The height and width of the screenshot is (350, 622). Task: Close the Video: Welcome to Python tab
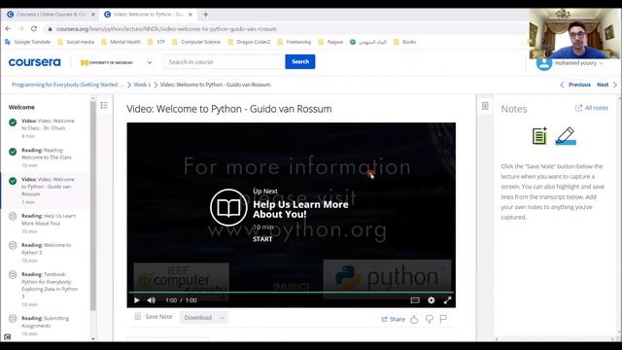(190, 15)
